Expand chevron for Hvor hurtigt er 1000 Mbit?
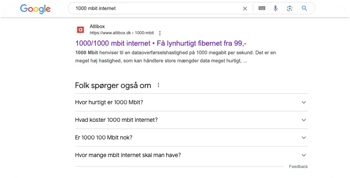 pos(304,102)
